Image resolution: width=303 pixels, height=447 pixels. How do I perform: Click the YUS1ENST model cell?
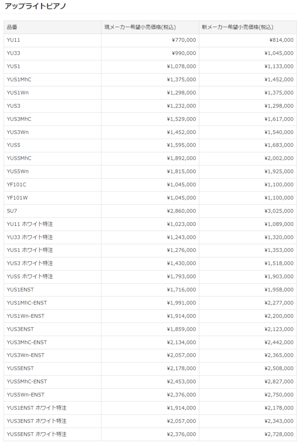20,290
